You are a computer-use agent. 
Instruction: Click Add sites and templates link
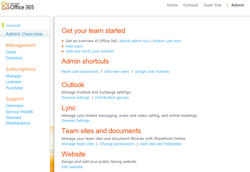(x=161, y=144)
